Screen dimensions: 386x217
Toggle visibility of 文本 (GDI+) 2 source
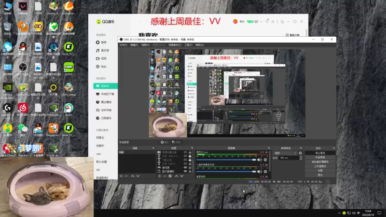point(185,156)
